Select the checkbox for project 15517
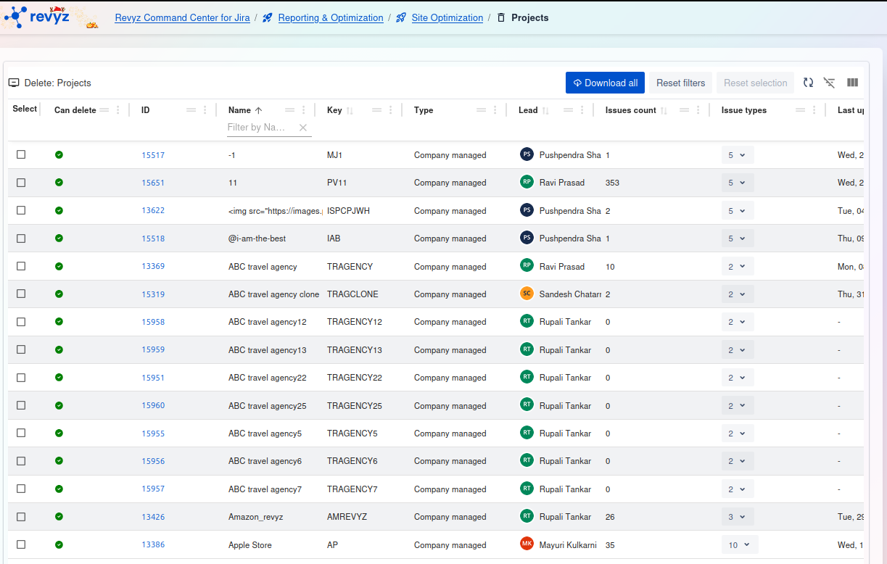The height and width of the screenshot is (564, 887). 21,154
